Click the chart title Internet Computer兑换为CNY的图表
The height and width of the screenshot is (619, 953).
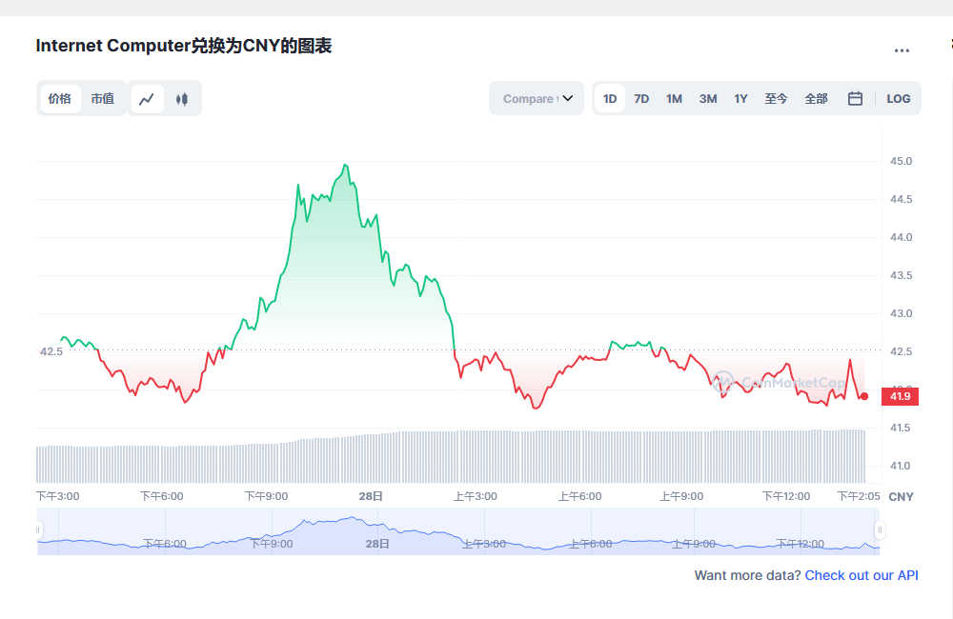click(184, 46)
